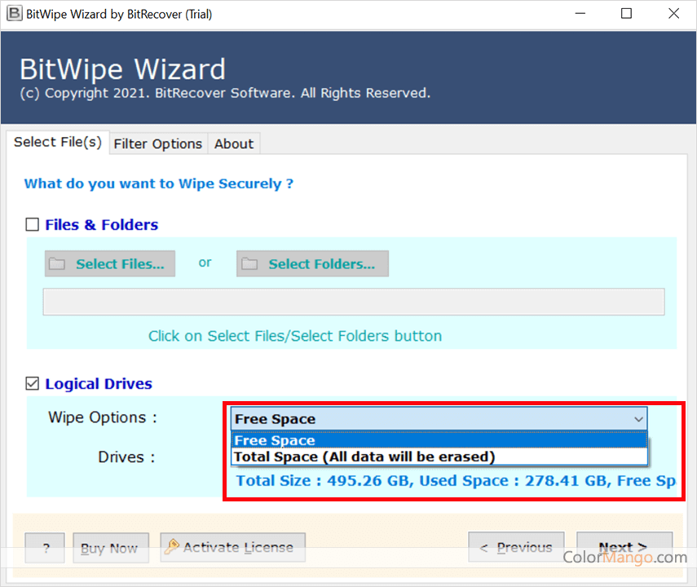Go back with the Previous button

pyautogui.click(x=516, y=547)
